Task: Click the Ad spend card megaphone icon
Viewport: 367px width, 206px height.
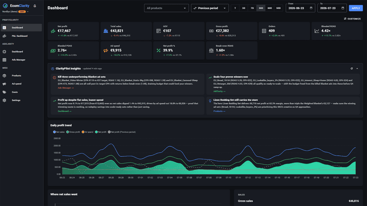Action: tap(106, 50)
